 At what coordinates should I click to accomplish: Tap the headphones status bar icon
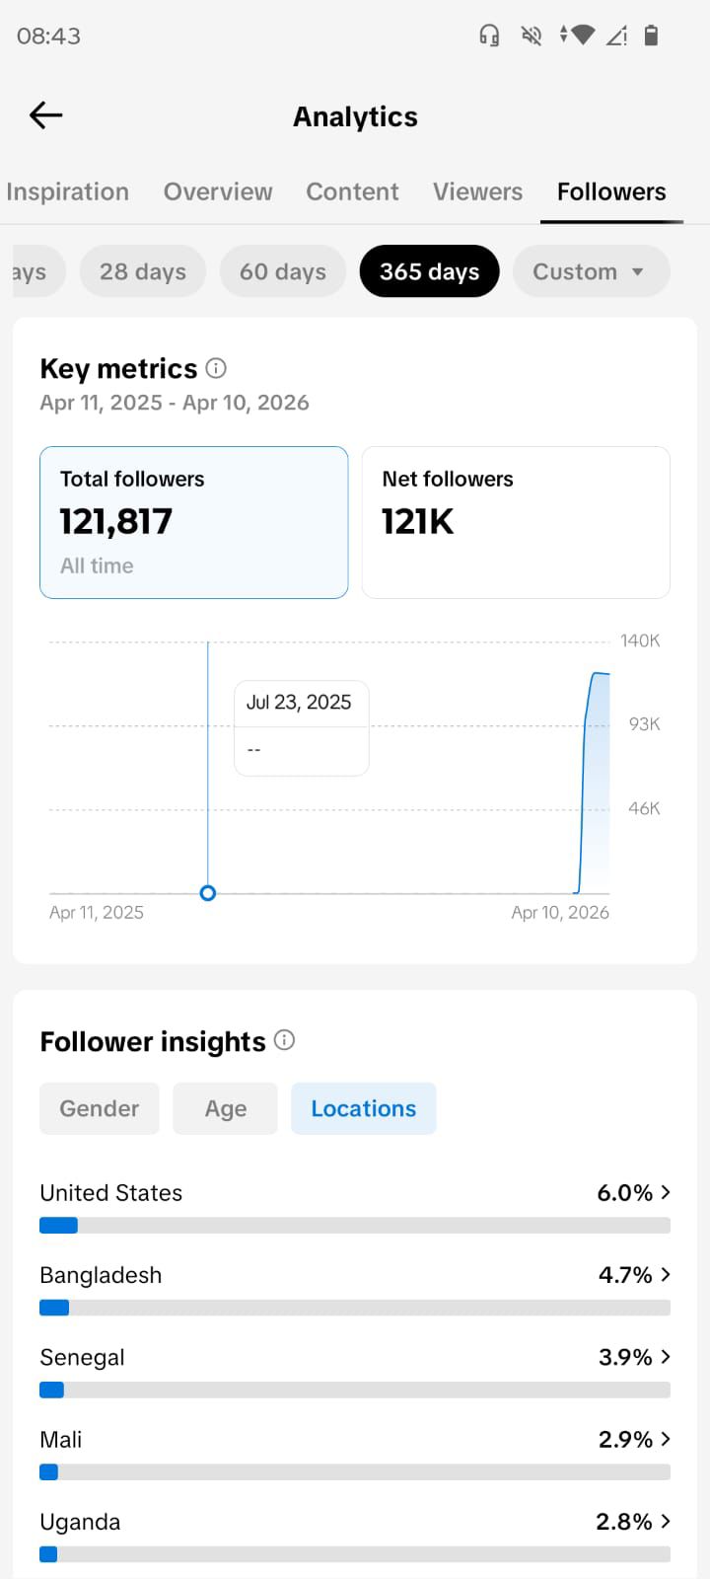[x=489, y=37]
